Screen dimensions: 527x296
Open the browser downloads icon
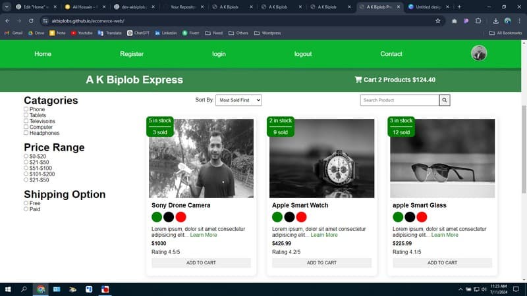click(496, 21)
